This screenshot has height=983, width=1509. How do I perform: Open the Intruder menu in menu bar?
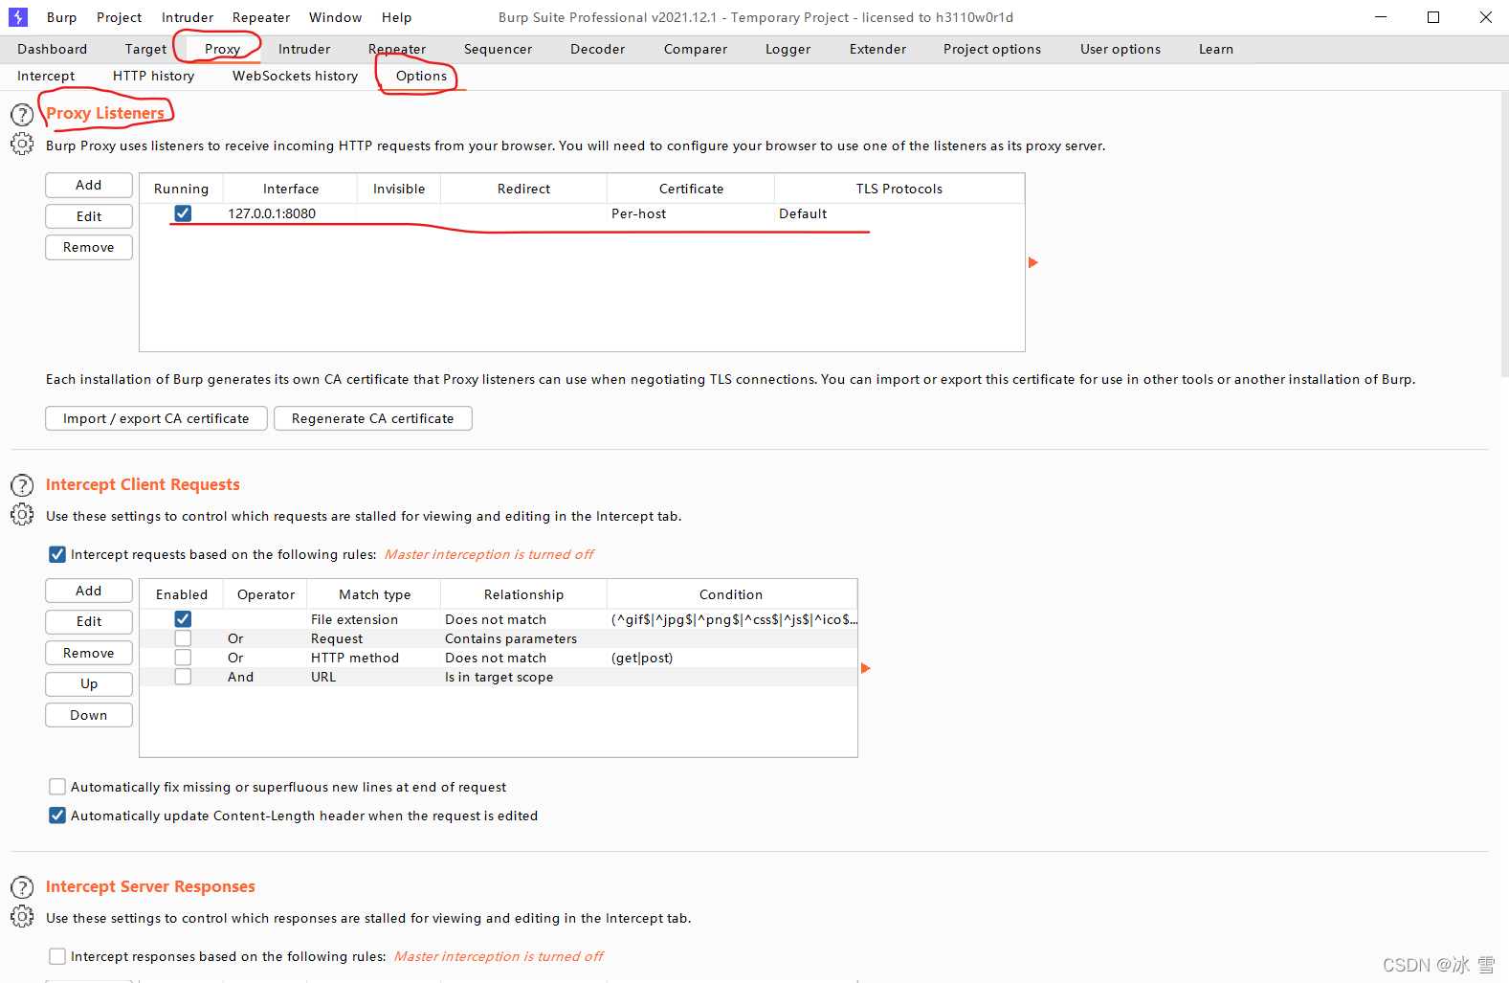tap(188, 17)
